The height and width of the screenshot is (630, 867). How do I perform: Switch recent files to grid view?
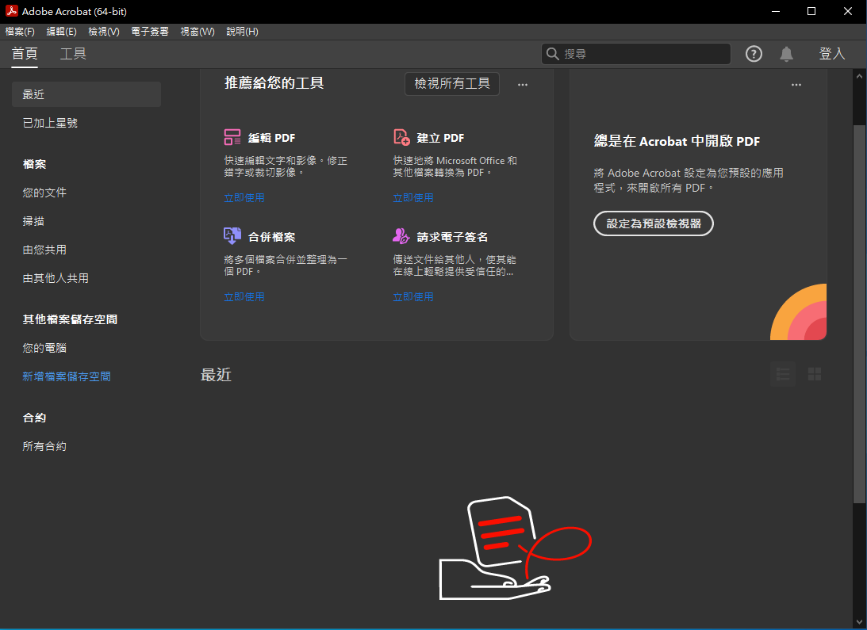point(814,374)
